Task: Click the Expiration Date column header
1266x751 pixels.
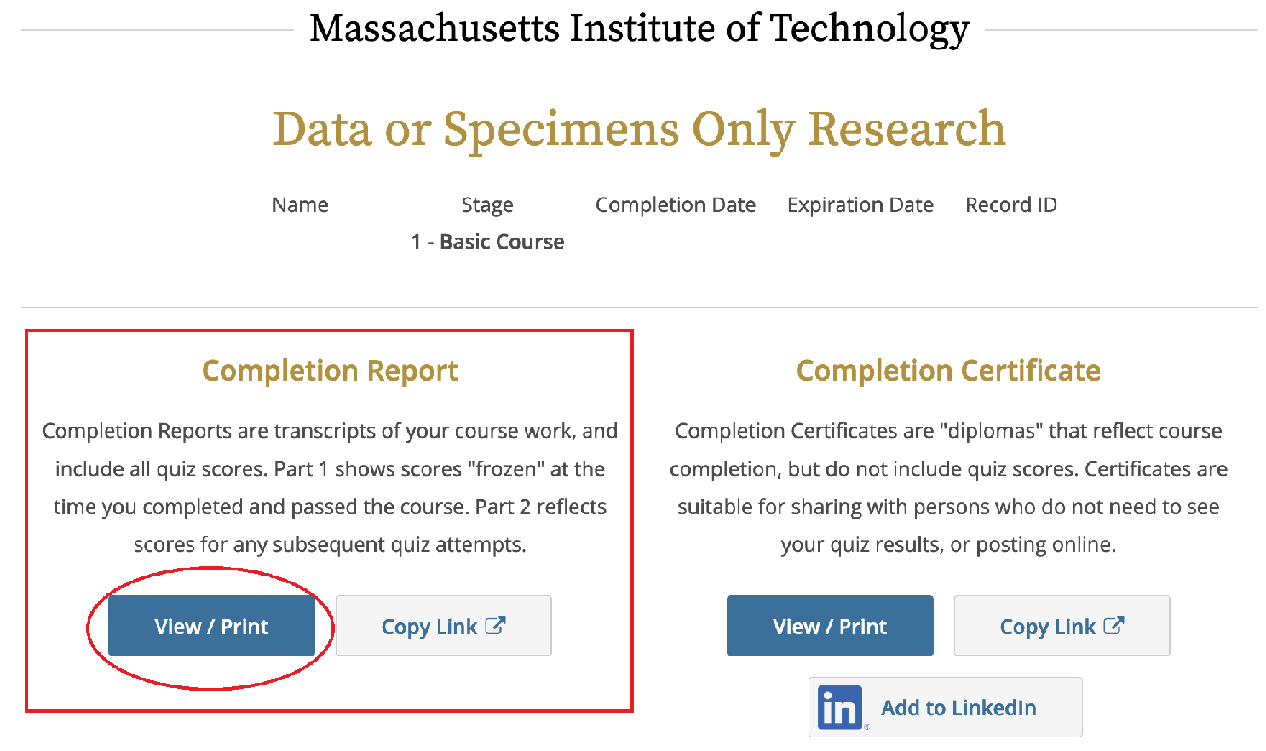Action: [x=860, y=205]
